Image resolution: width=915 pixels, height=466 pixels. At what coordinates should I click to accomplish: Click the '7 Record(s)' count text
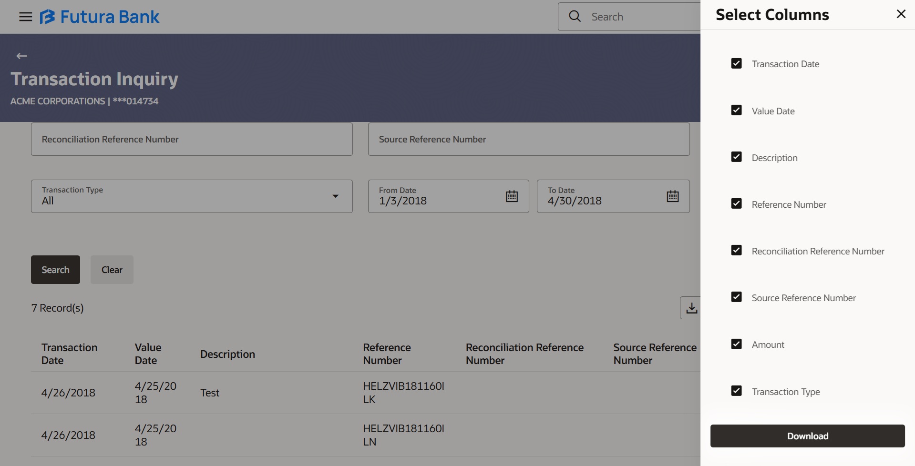tap(57, 308)
